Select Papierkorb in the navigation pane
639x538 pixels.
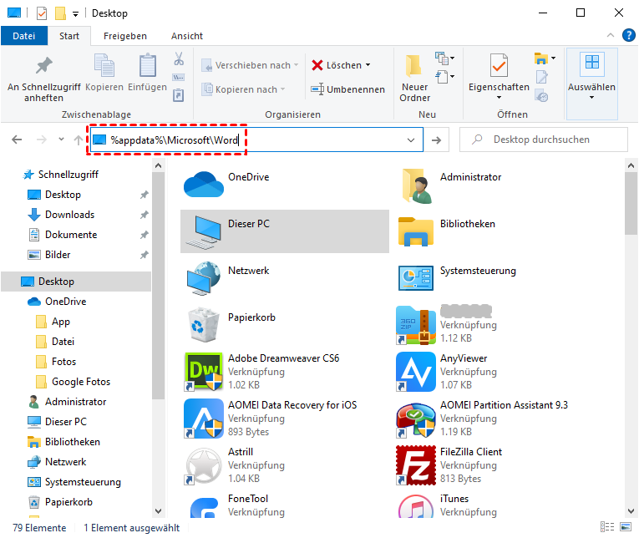[x=68, y=502]
